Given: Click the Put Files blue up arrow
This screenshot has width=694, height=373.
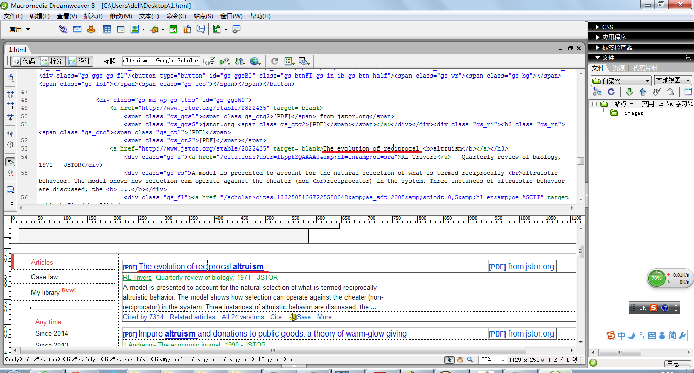Looking at the screenshot, I should click(643, 92).
